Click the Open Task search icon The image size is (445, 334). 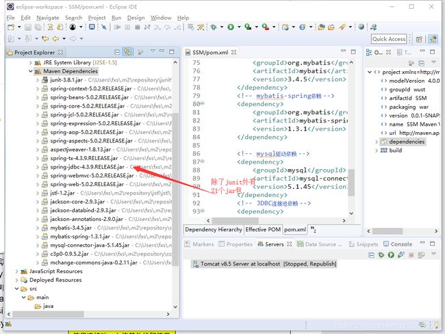331,27
